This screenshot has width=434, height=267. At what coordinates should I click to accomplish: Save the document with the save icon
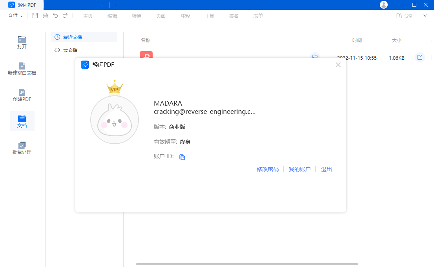click(35, 15)
